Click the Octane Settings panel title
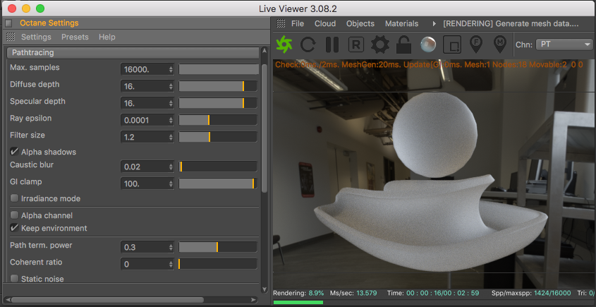Image resolution: width=596 pixels, height=307 pixels. (49, 23)
